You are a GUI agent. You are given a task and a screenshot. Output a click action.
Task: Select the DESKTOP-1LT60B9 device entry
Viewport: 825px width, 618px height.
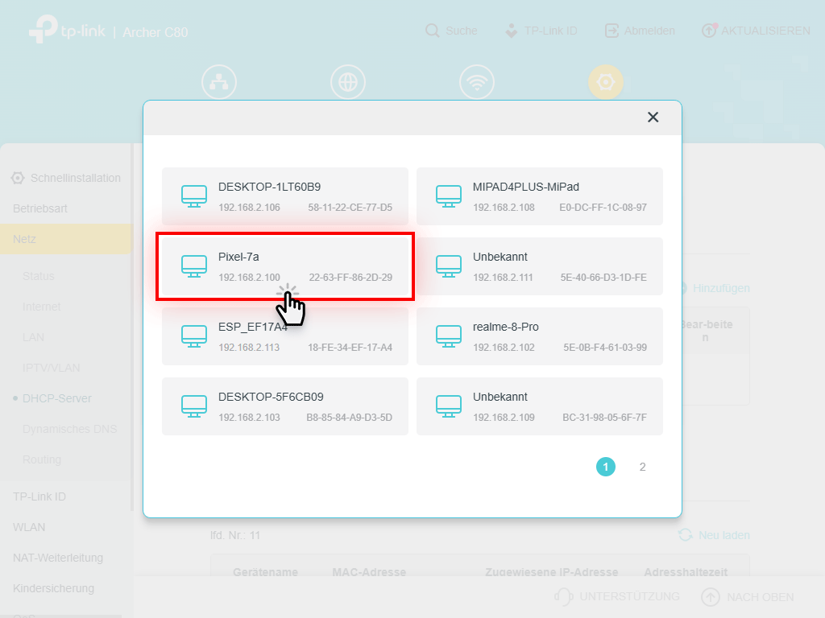pos(284,196)
